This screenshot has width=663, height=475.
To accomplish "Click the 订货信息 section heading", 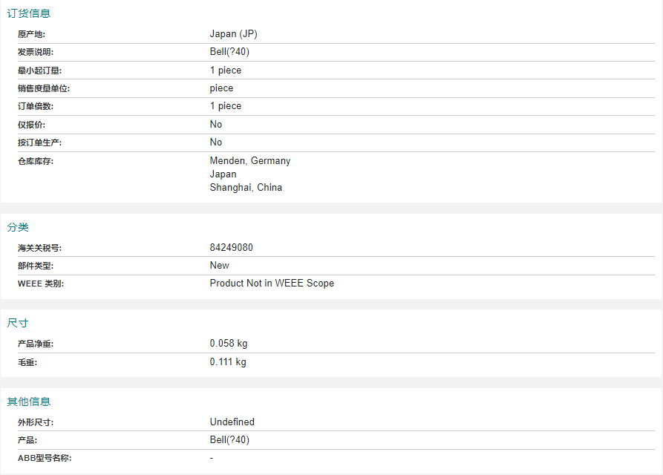I will (x=29, y=13).
